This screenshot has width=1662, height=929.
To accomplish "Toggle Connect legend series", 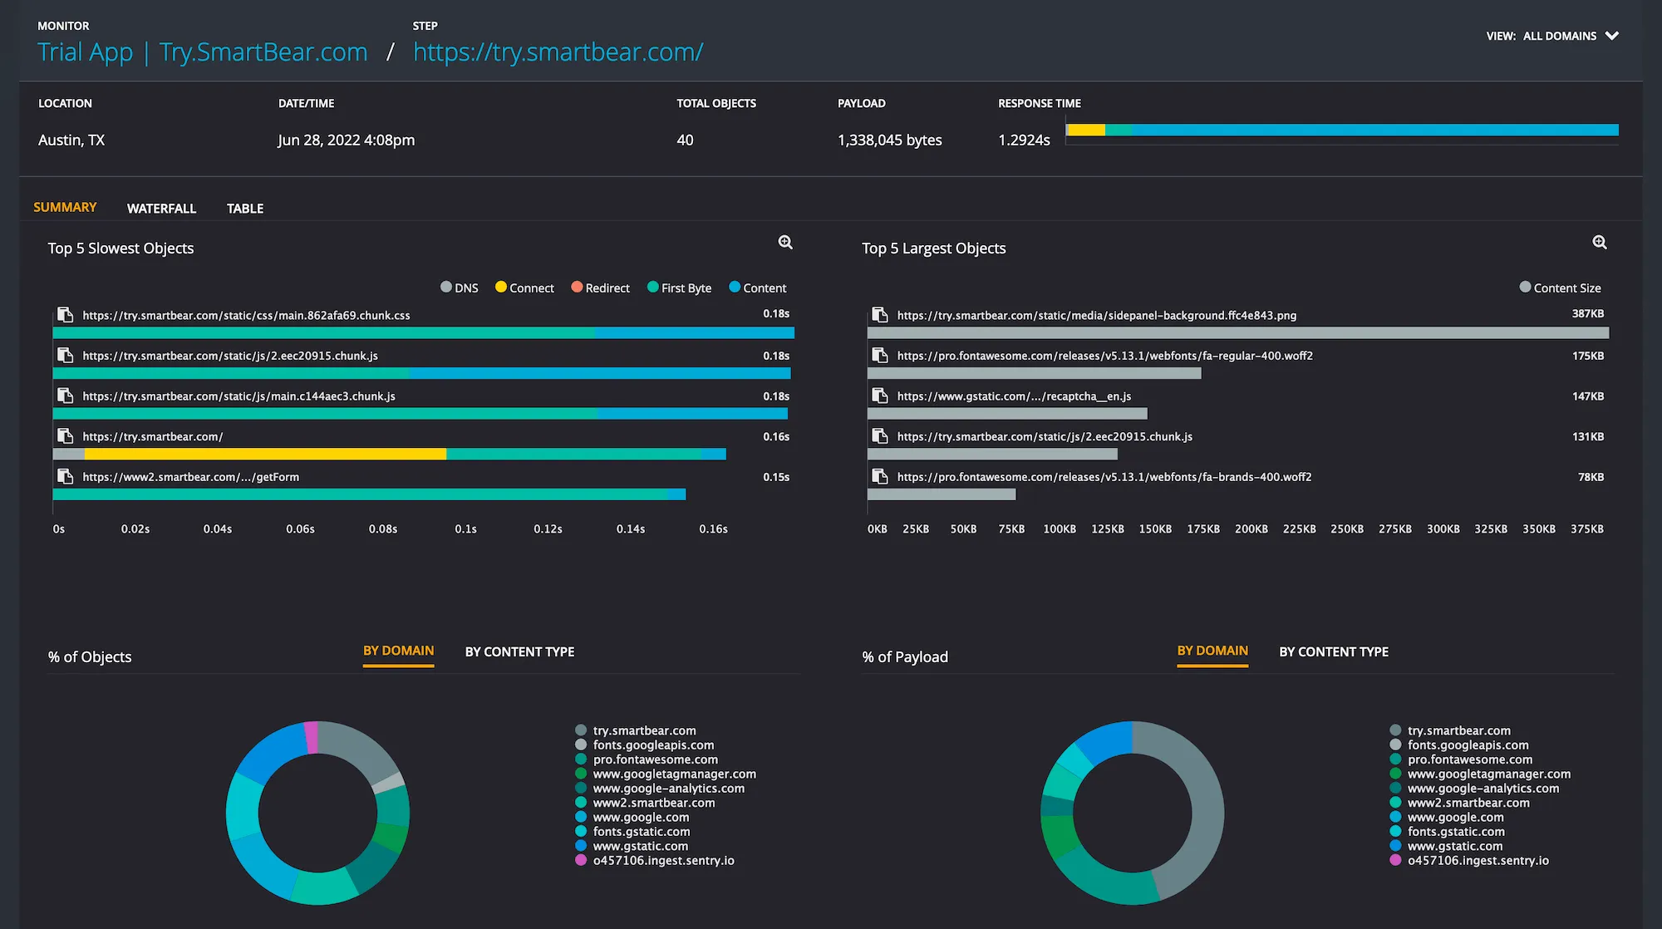I will pyautogui.click(x=524, y=288).
